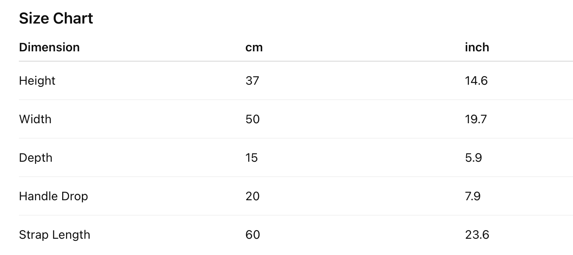This screenshot has width=573, height=255.
Task: Click the Size Chart heading
Action: click(56, 18)
